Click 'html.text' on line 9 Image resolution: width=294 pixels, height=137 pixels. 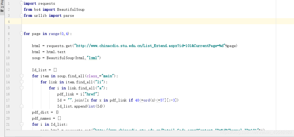pyautogui.click(x=56, y=52)
